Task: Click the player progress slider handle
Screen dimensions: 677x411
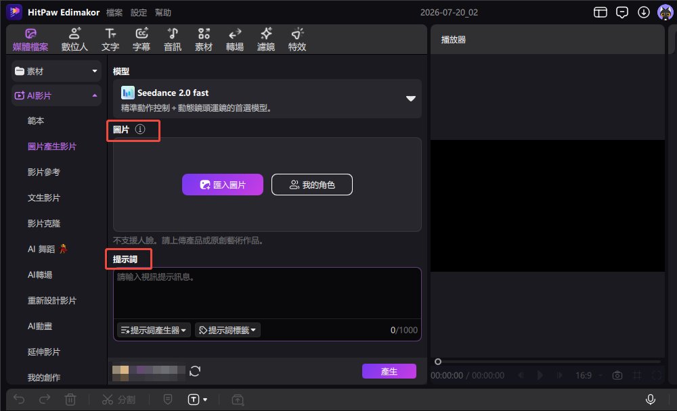Action: (438, 362)
